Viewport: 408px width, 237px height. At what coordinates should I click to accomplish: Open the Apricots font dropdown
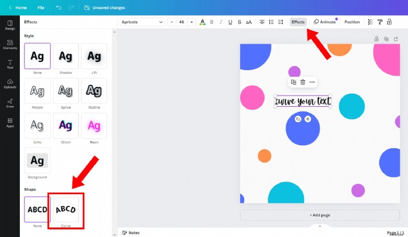click(142, 22)
